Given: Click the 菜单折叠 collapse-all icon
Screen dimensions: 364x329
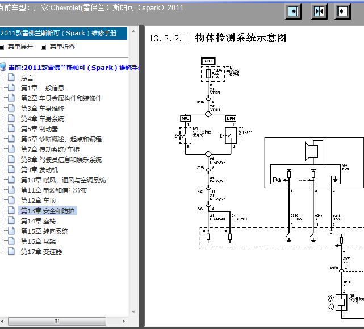Looking at the screenshot, I should click(x=43, y=47).
